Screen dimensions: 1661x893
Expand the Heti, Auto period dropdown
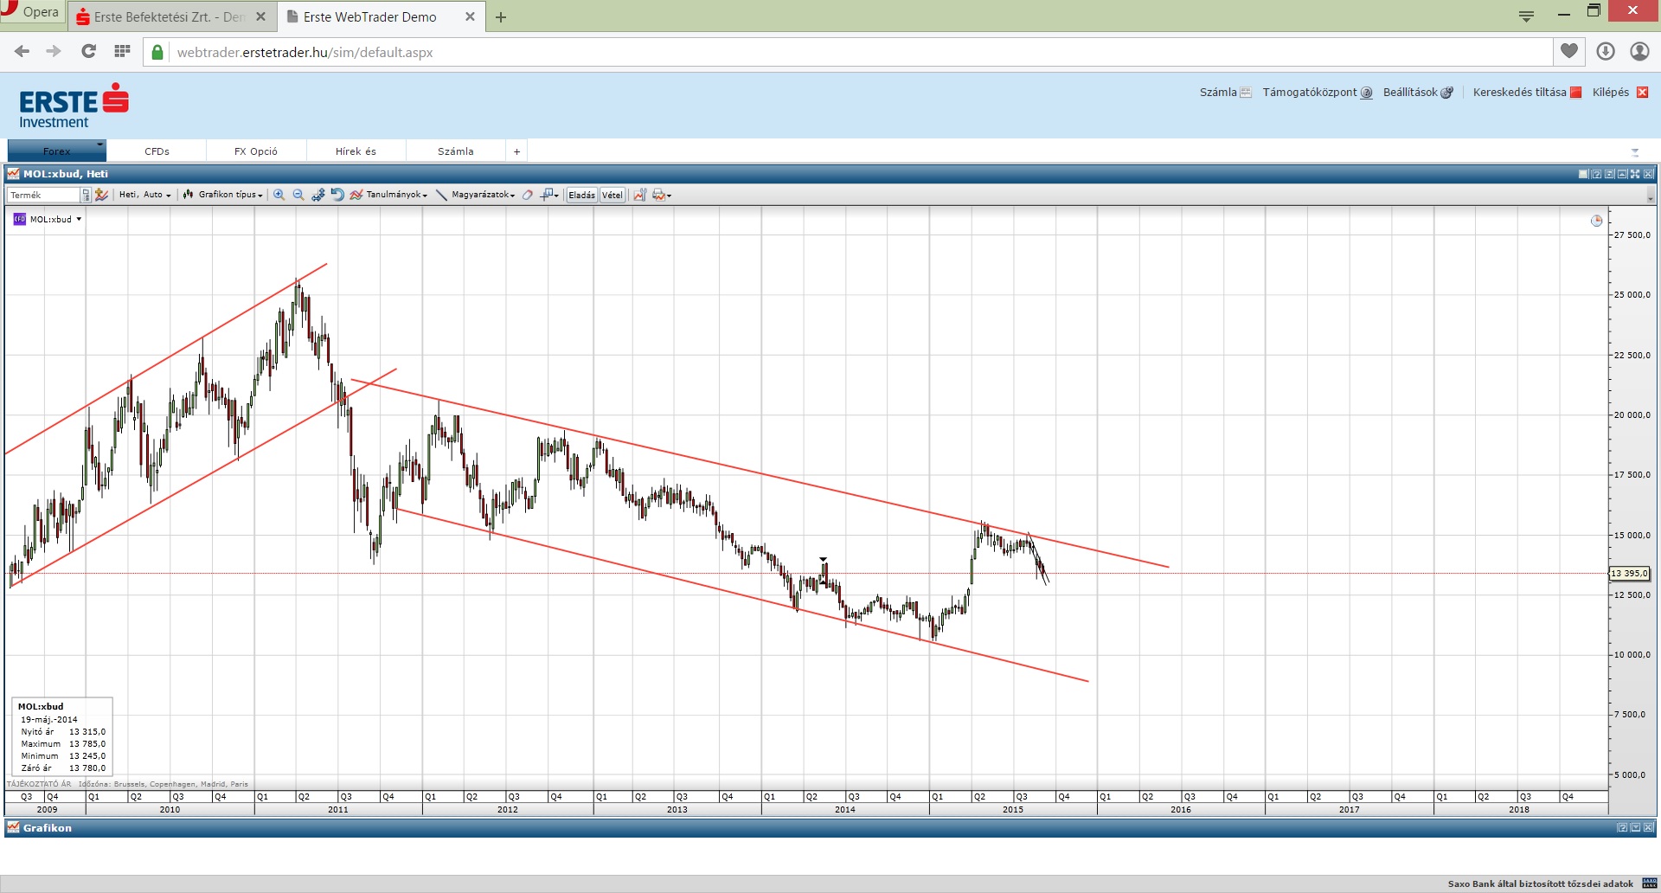coord(144,195)
